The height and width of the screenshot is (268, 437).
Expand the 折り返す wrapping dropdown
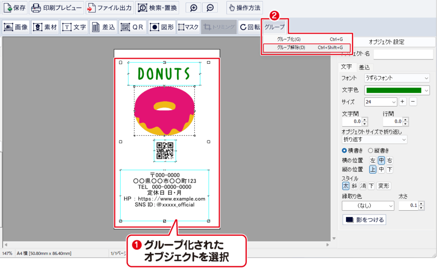click(375, 139)
